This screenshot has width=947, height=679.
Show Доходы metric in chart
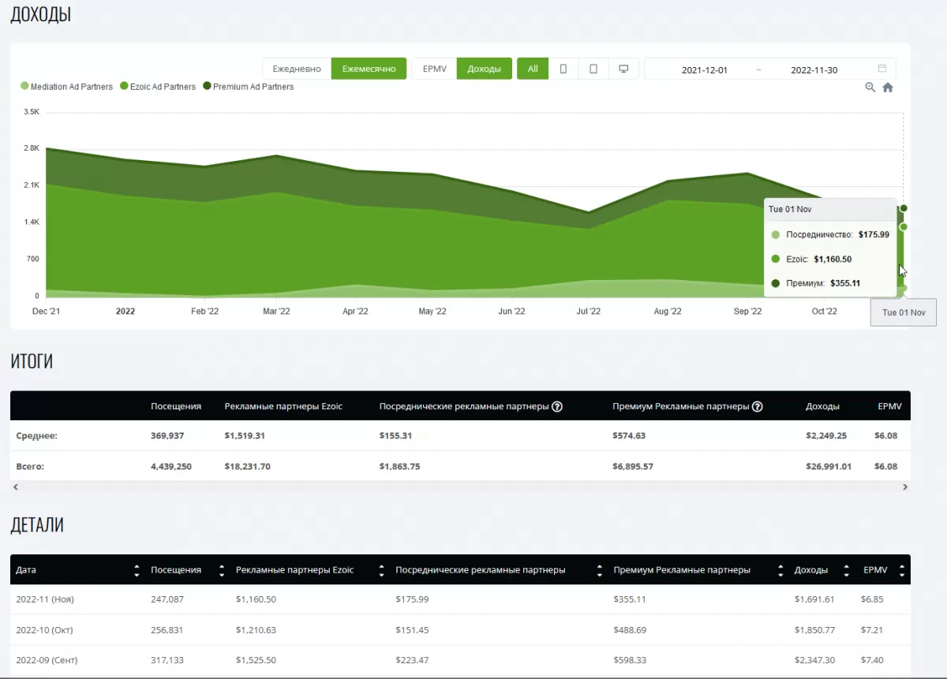484,69
